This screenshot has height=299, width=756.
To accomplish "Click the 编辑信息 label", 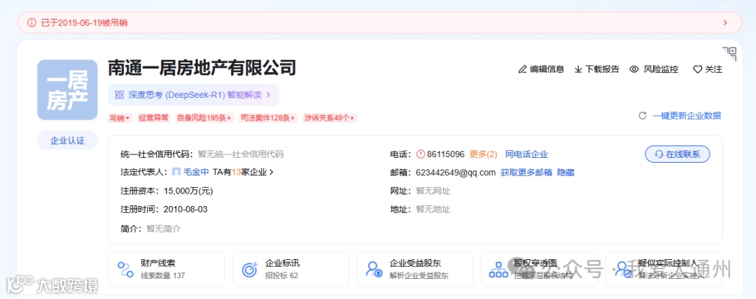I will (x=547, y=69).
